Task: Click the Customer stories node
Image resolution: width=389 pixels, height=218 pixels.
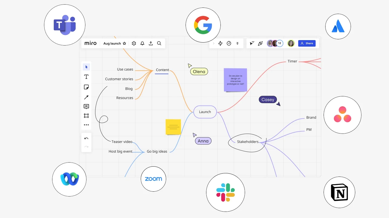Action: coord(119,79)
